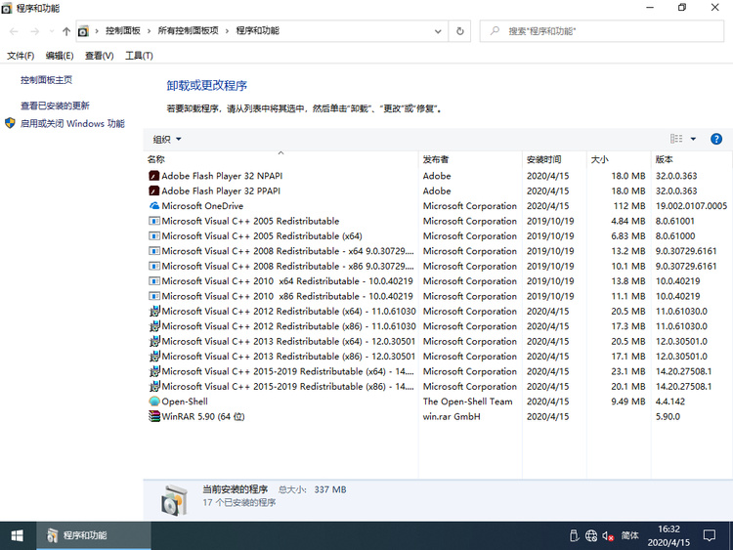Open the Windows Start button
733x550 pixels.
18,535
